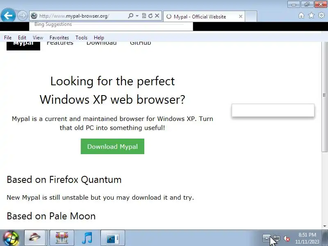Click the muted volume tray icon
Viewport: 328px width, 246px height.
click(287, 238)
